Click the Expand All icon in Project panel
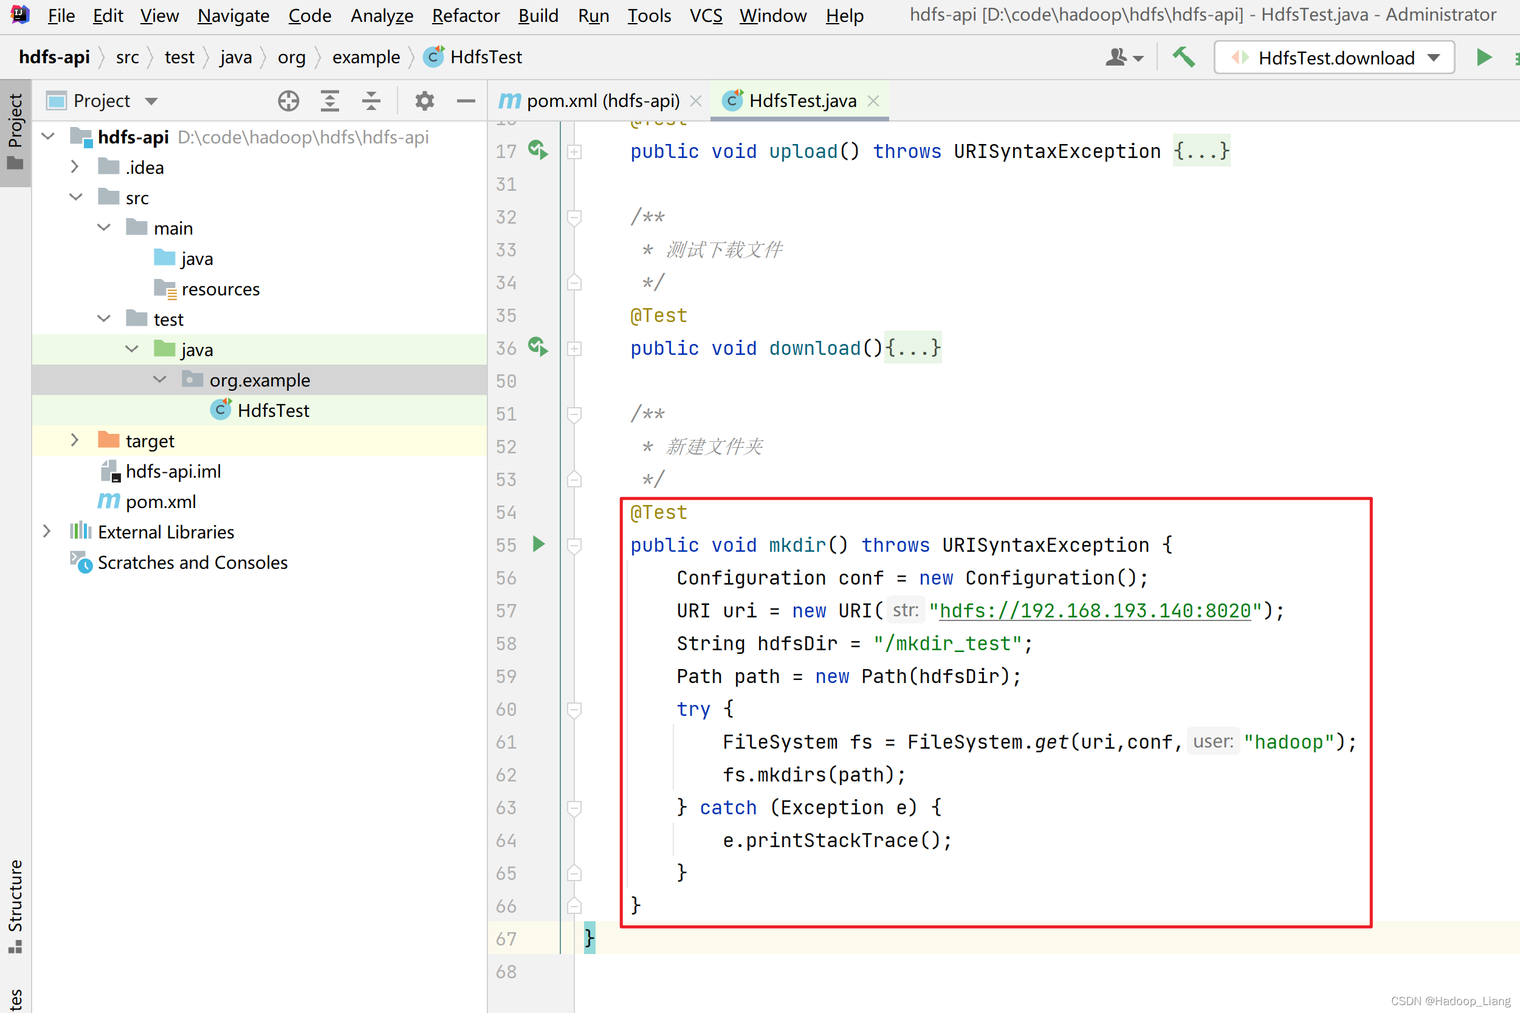The width and height of the screenshot is (1520, 1013). click(x=329, y=101)
